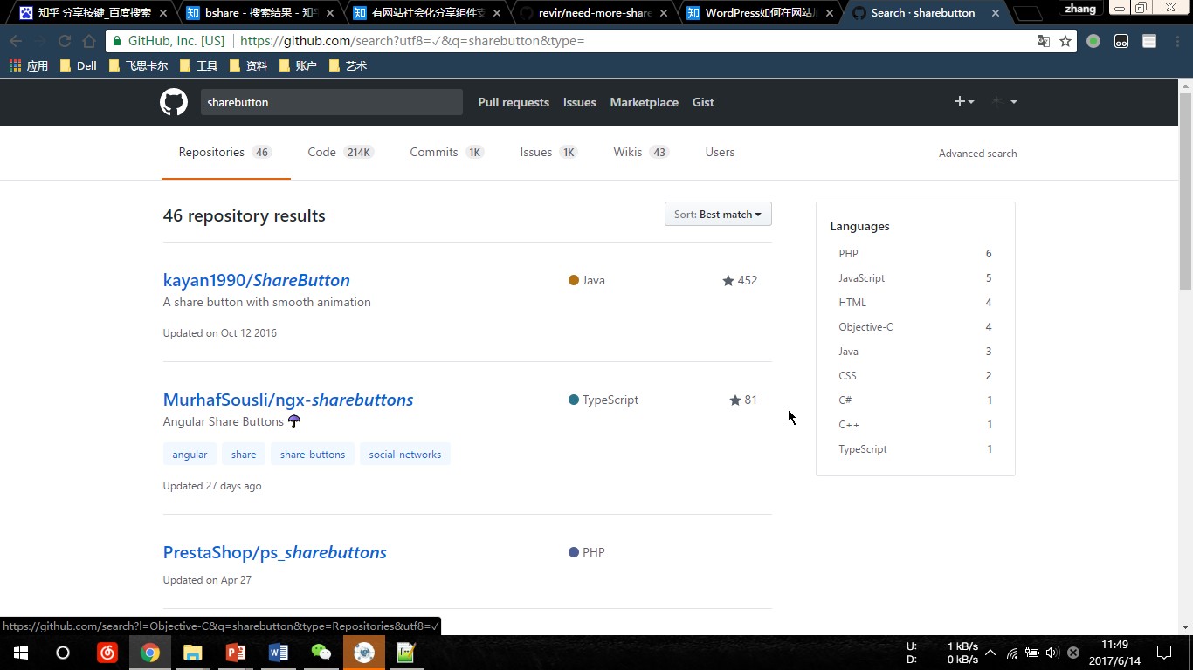Bookmark this page with the star icon
Viewport: 1193px width, 670px height.
coord(1065,41)
